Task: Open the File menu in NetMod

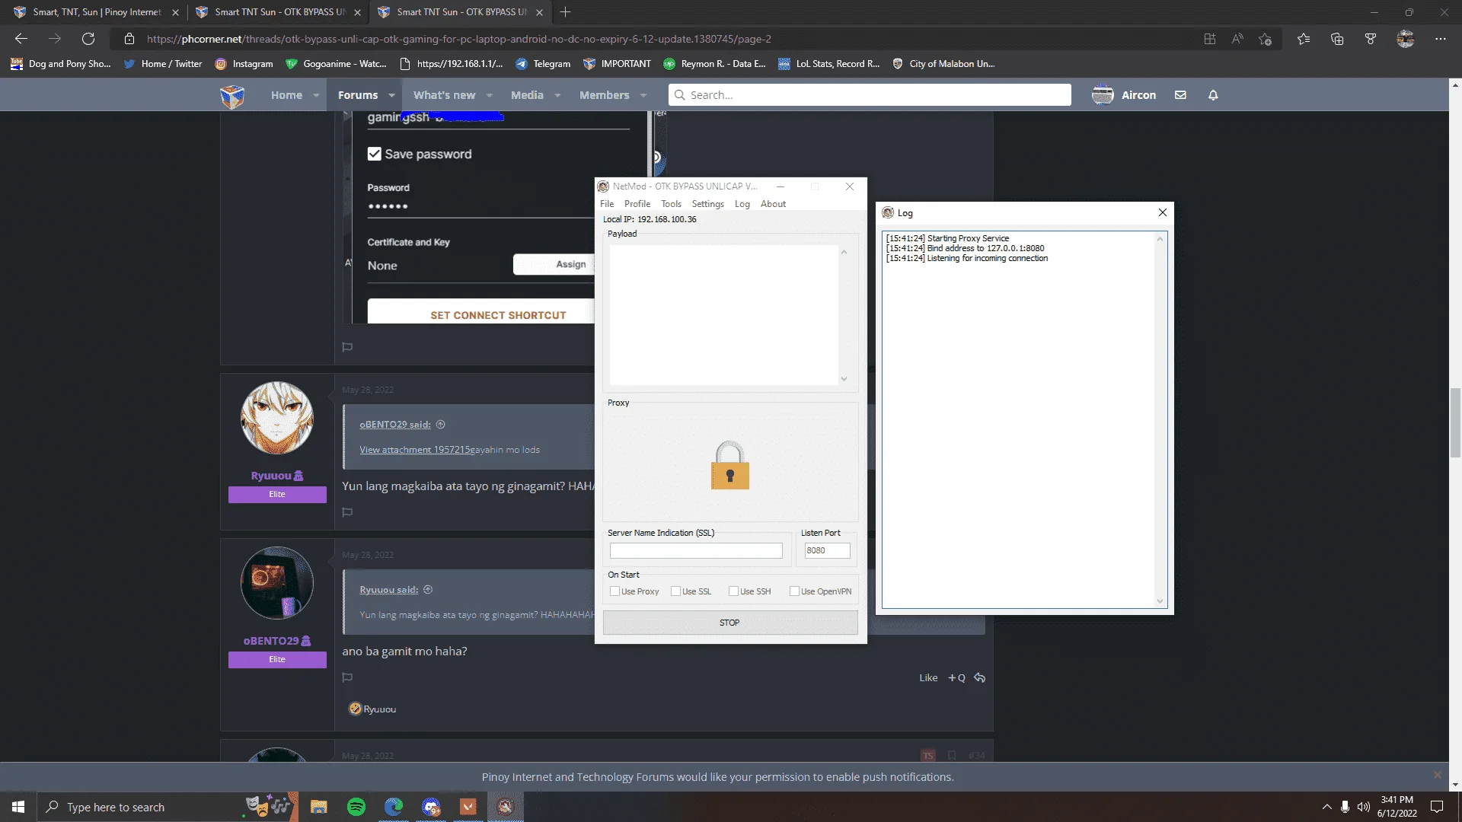Action: coord(607,204)
